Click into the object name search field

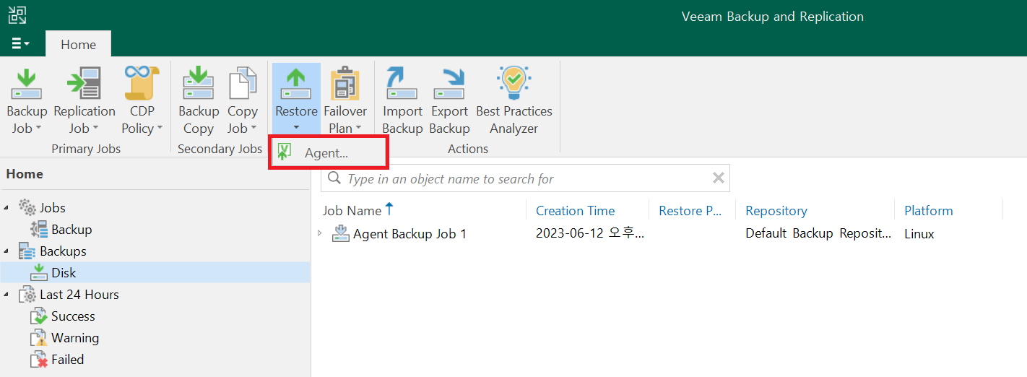pyautogui.click(x=526, y=178)
